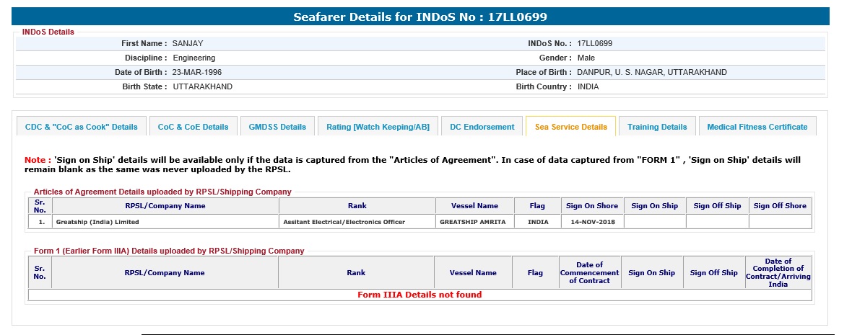Open the Training Details tab
Image resolution: width=852 pixels, height=335 pixels.
point(657,127)
